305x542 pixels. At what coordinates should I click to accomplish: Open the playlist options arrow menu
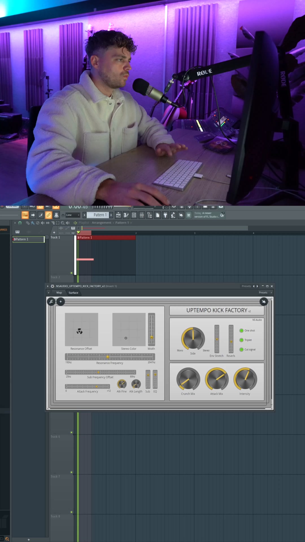[x=15, y=223]
